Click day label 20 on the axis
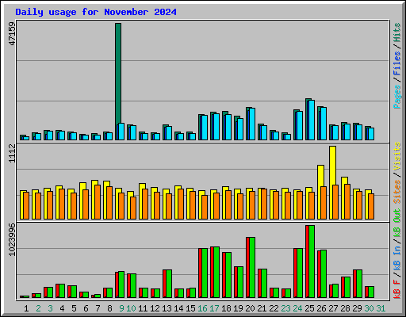Screen dimensions: 406x317 250,308
